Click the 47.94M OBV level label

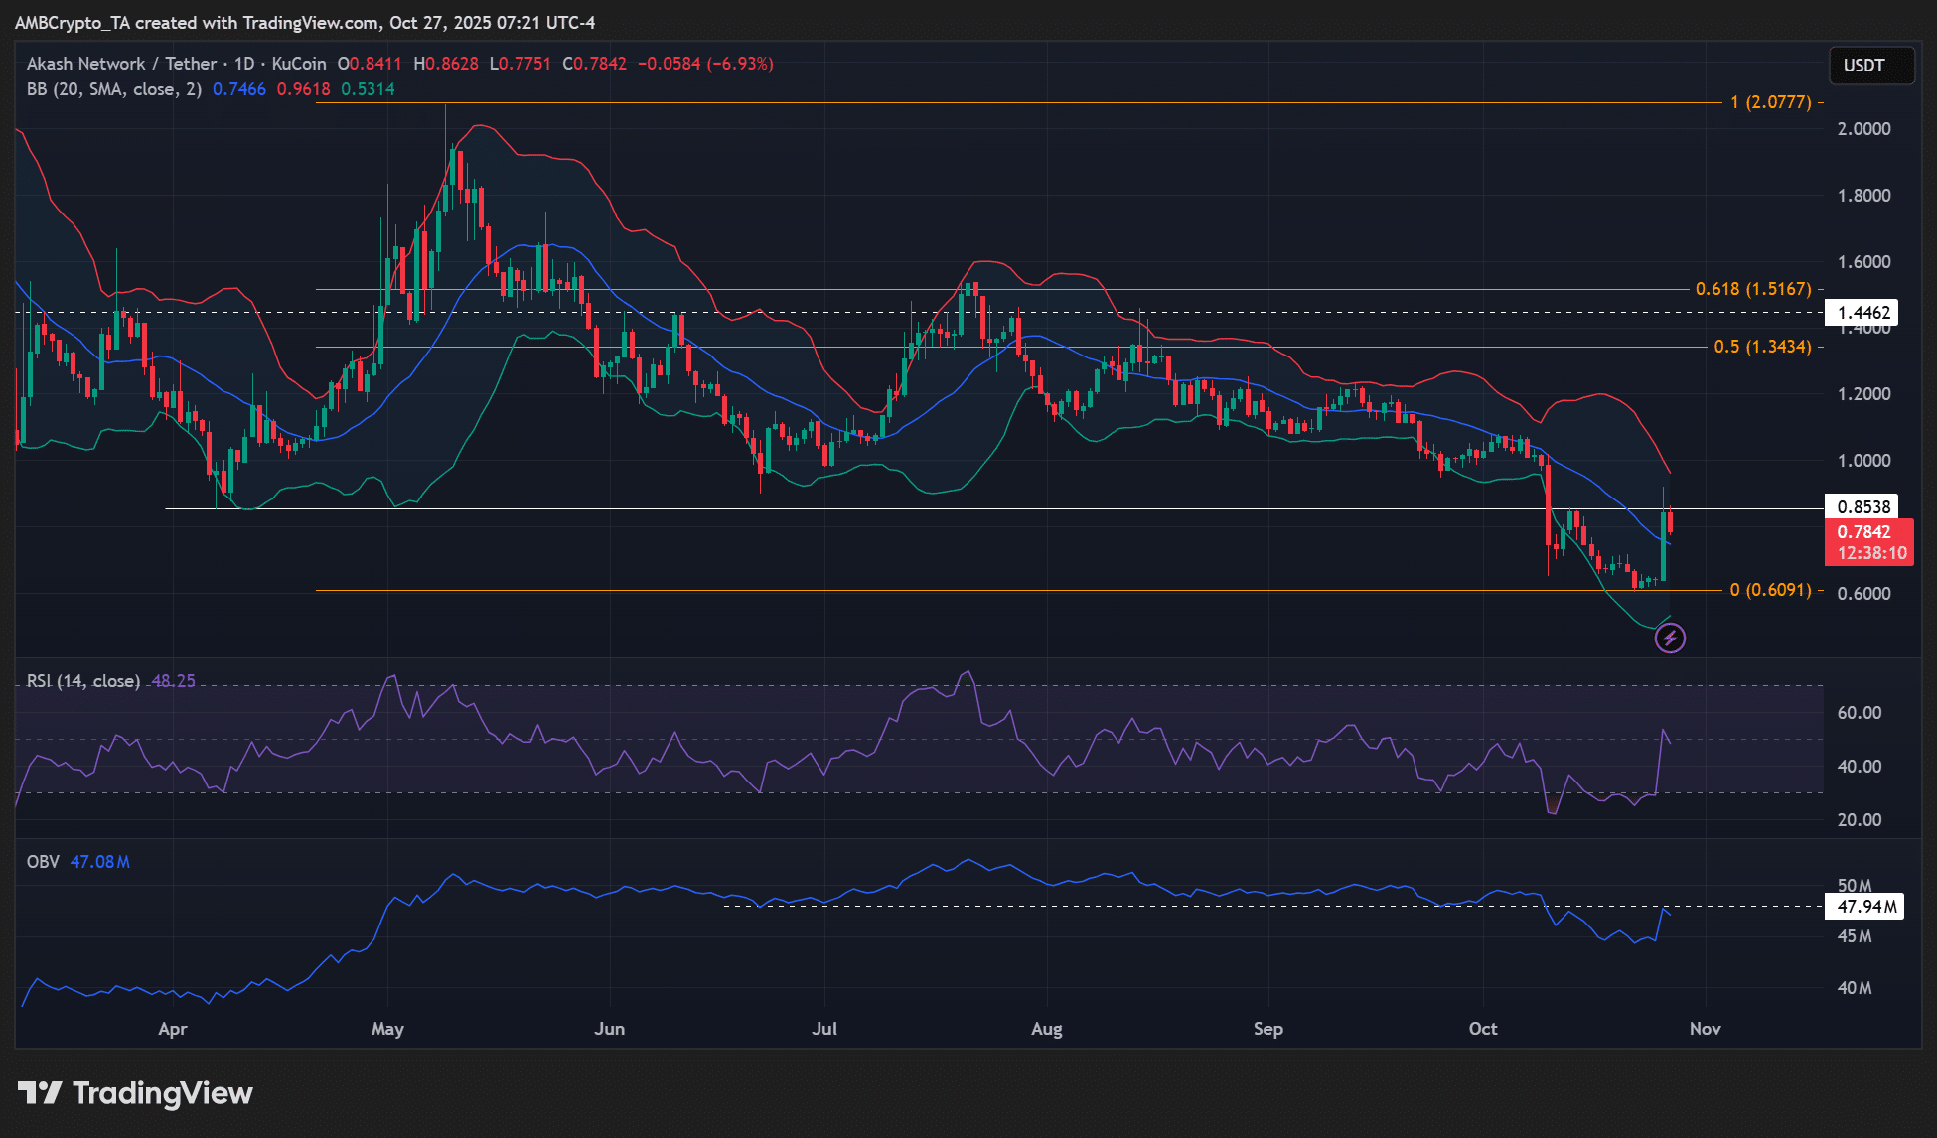point(1864,906)
